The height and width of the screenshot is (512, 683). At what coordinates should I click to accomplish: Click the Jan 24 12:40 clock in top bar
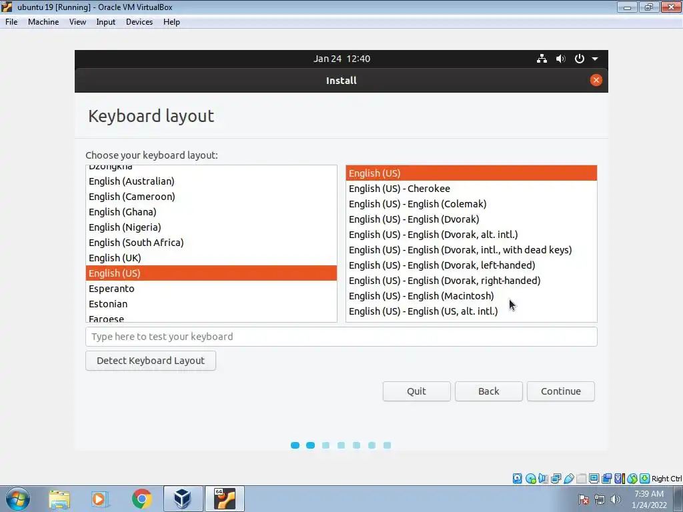pyautogui.click(x=341, y=59)
